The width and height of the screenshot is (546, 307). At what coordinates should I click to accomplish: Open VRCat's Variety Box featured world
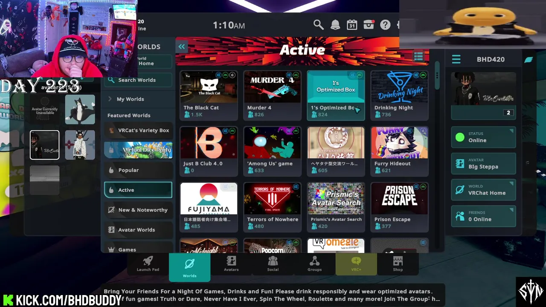138,130
